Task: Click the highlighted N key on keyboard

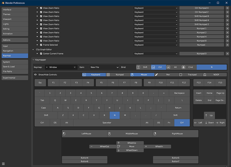Action: coord(114,115)
